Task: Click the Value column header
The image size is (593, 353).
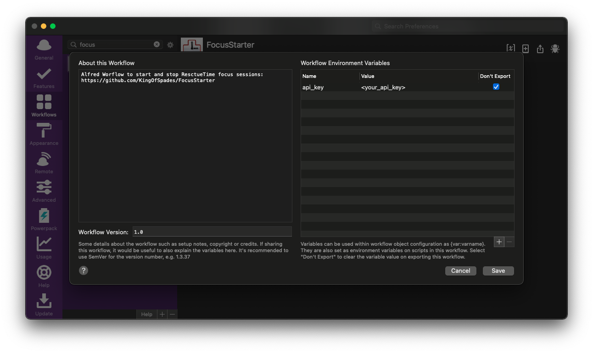Action: 419,76
